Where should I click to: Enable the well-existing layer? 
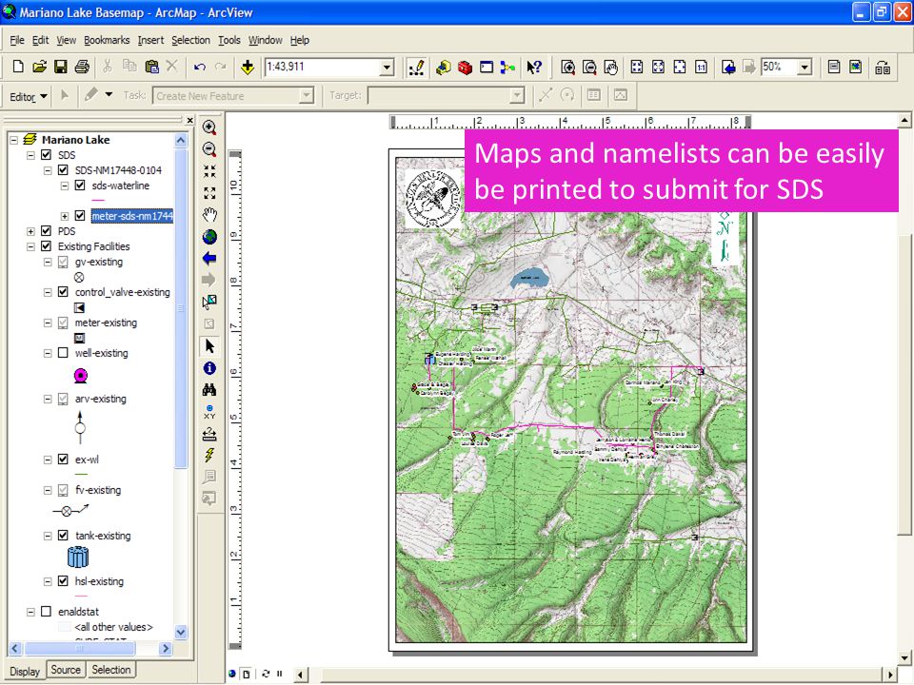coord(63,352)
